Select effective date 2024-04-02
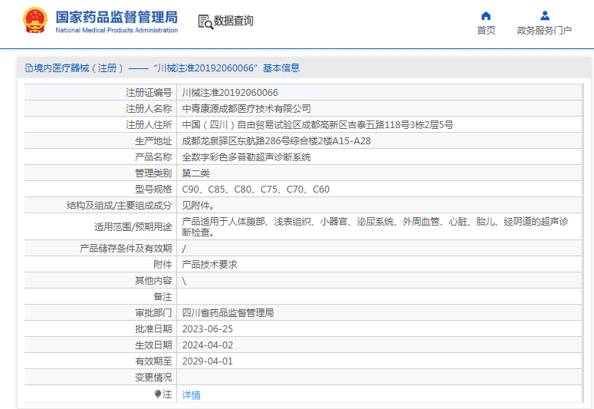Image resolution: width=594 pixels, height=409 pixels. click(207, 345)
